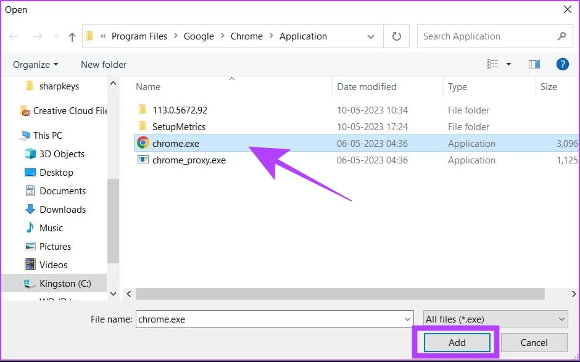Click file list horizontal scroll left arrow
This screenshot has width=580, height=362.
129,294
